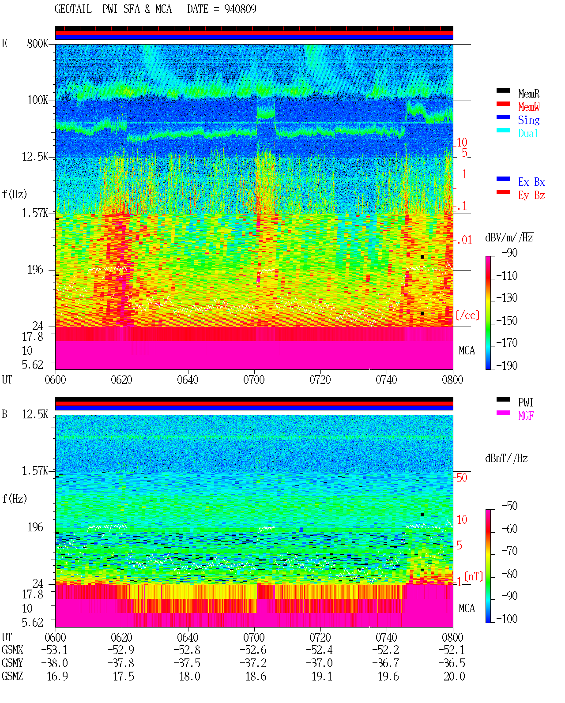
Task: Click the GSMY value -38.0
Action: point(54,663)
